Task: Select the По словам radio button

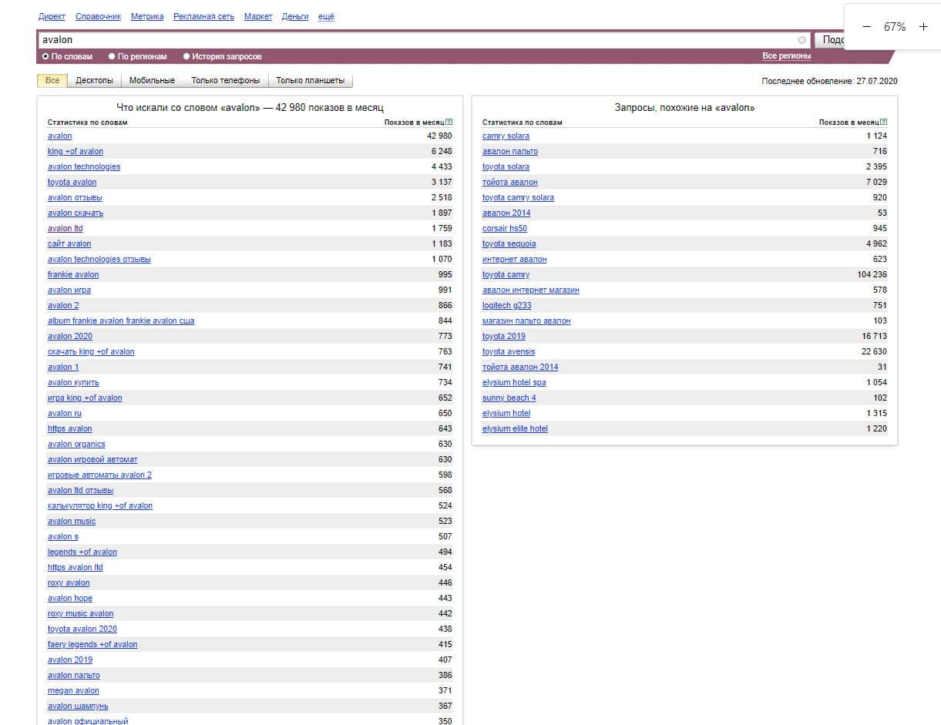Action: click(x=45, y=56)
